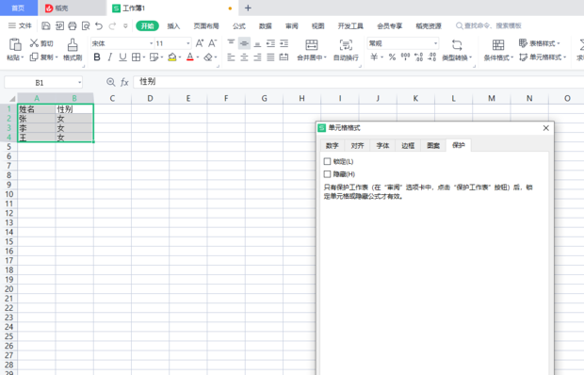
Task: Close the Cell Format dialog
Action: (546, 128)
